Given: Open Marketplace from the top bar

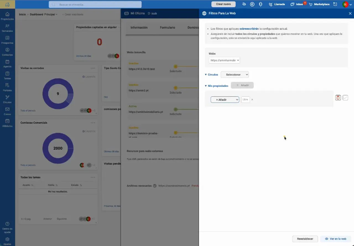Looking at the screenshot, I should click(319, 4).
